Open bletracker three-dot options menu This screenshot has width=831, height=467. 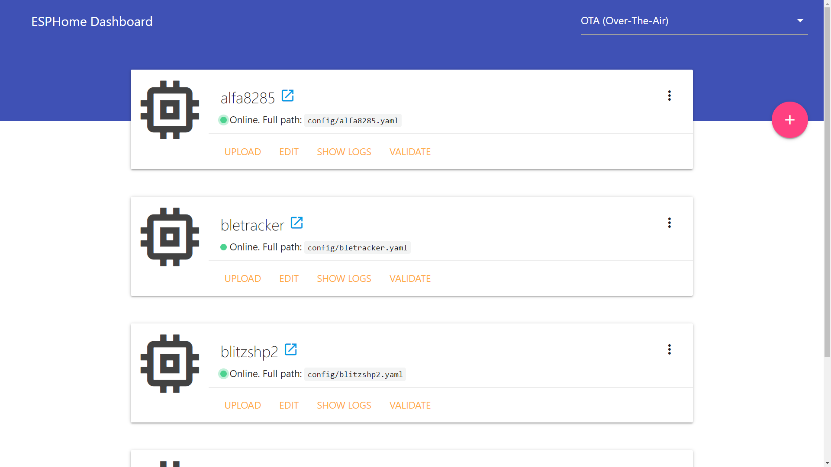pyautogui.click(x=669, y=223)
